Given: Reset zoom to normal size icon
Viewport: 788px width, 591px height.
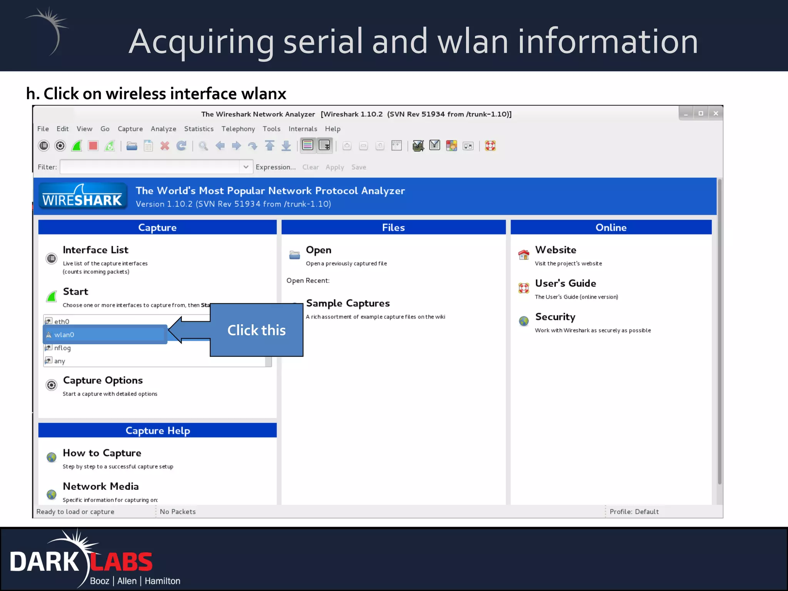Looking at the screenshot, I should pos(380,146).
